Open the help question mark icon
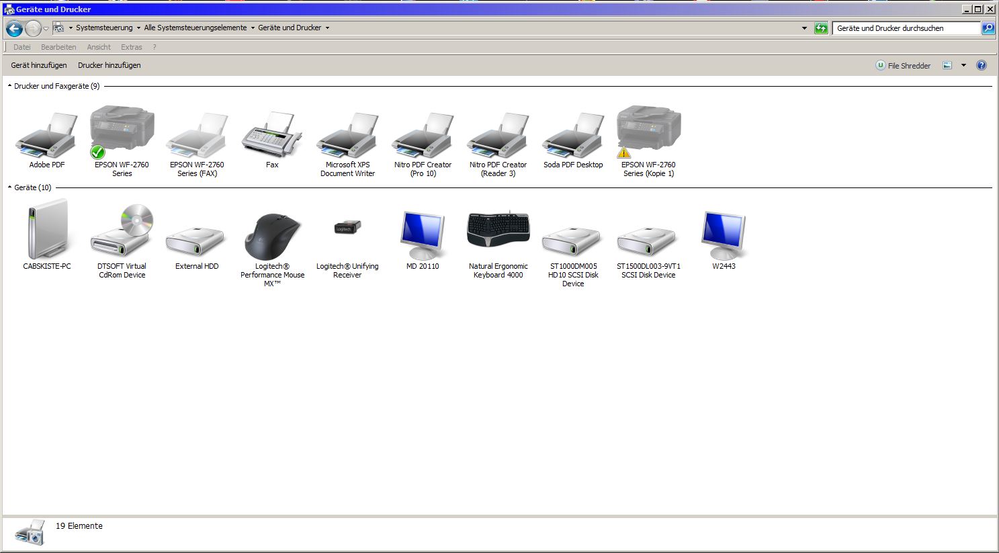 [982, 65]
